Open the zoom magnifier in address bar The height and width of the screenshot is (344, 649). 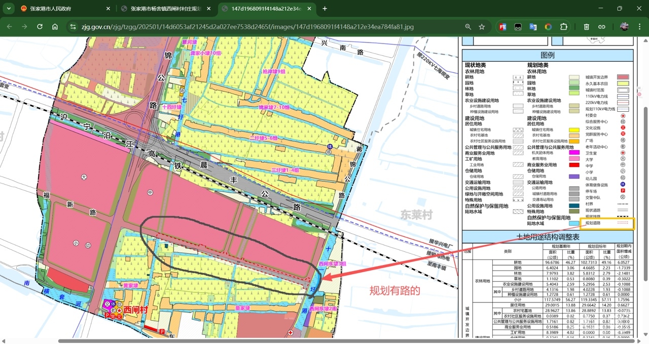tap(468, 27)
